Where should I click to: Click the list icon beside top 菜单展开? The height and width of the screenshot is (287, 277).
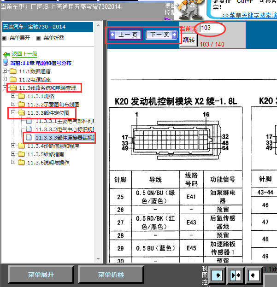point(5,38)
